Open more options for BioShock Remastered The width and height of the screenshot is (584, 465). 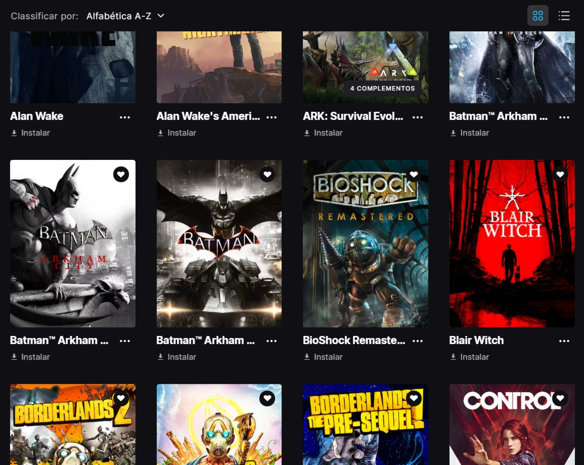(418, 341)
